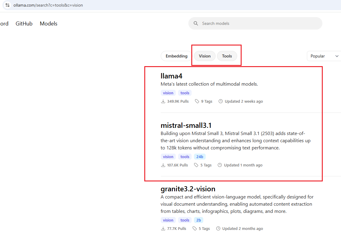Open the mistral-small3.1 model page

tap(186, 125)
